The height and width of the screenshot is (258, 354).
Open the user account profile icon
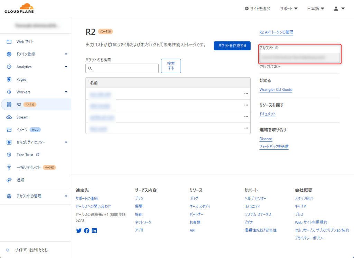pyautogui.click(x=336, y=9)
